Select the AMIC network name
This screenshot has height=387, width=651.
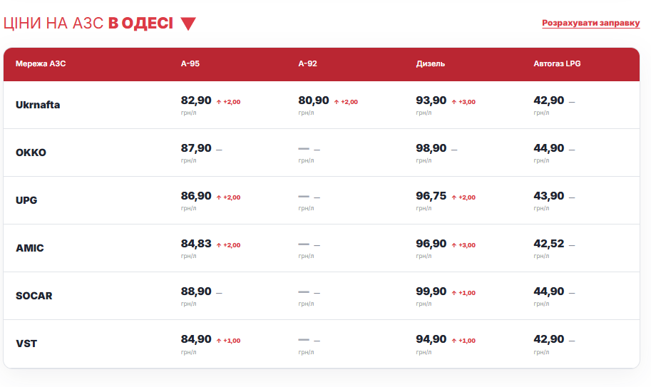[29, 248]
